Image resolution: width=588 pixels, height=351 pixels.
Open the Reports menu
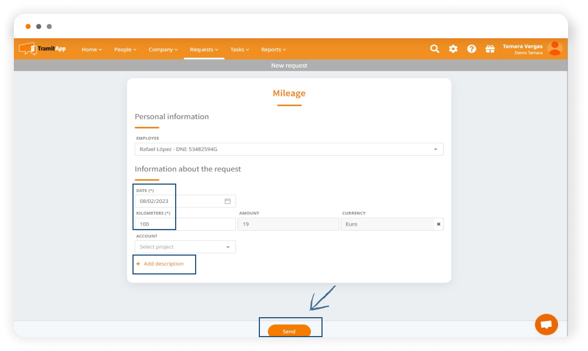pos(273,49)
